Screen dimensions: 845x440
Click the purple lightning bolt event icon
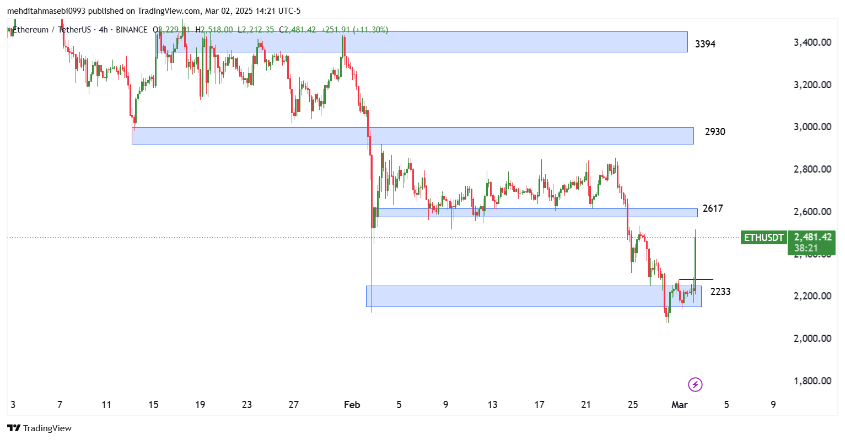point(695,384)
